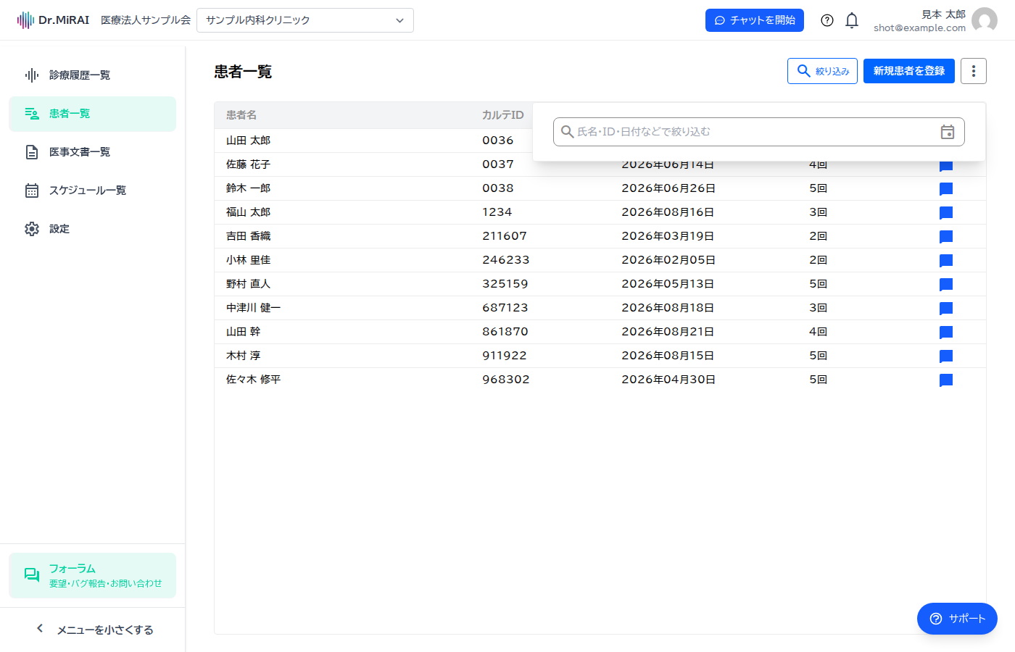Open the help question mark icon
1015x652 pixels.
[x=827, y=20]
